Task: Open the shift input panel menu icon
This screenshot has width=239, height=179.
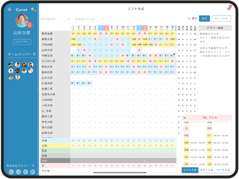Action: [185, 118]
